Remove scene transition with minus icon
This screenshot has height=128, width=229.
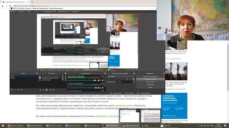coord(130,79)
